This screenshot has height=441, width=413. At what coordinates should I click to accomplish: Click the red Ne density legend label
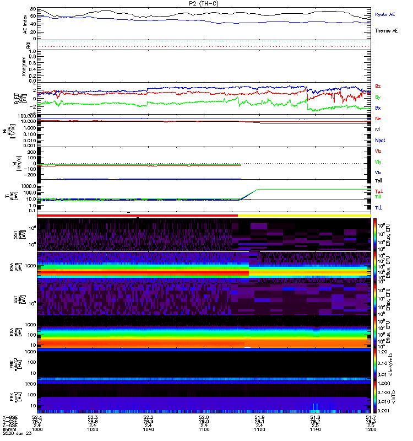pyautogui.click(x=378, y=119)
